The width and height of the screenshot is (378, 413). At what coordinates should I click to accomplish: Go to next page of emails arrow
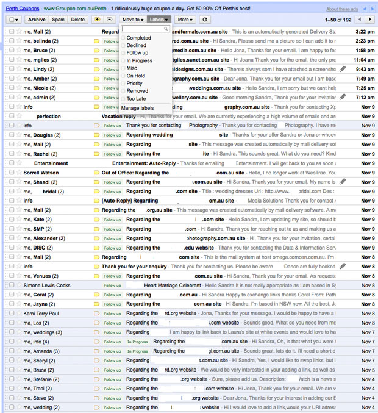click(370, 20)
